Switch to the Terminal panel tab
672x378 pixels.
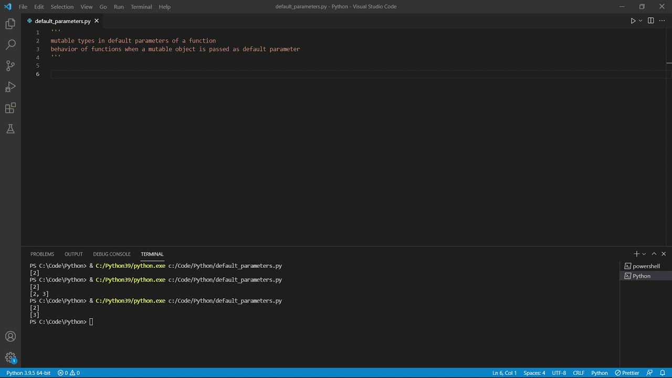point(152,254)
